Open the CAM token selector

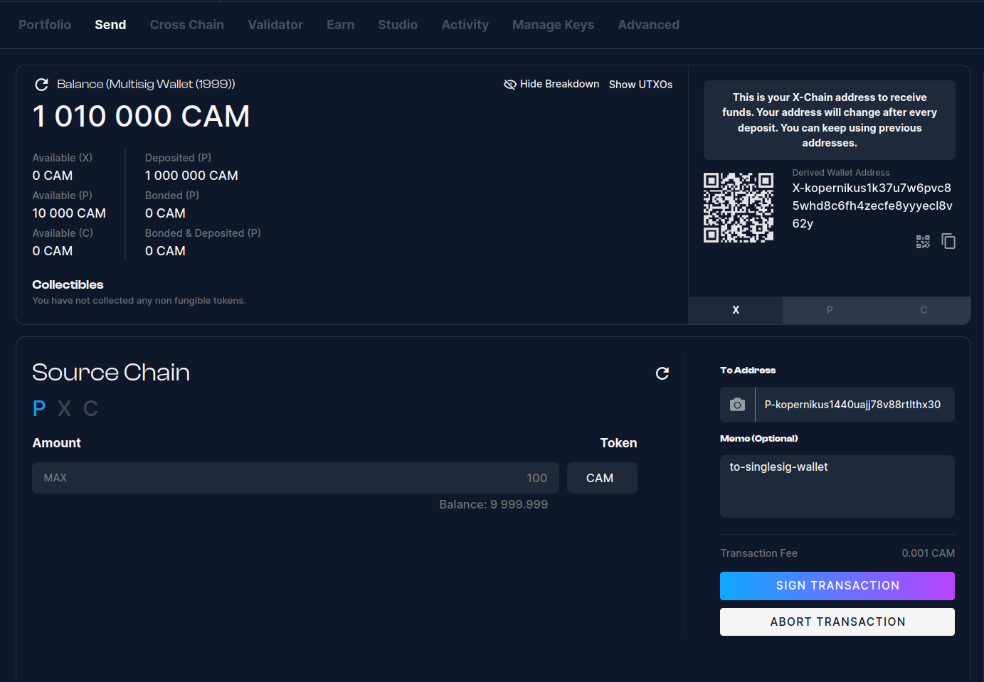point(601,478)
